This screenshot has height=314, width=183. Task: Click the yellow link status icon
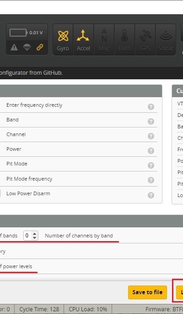[x=40, y=47]
